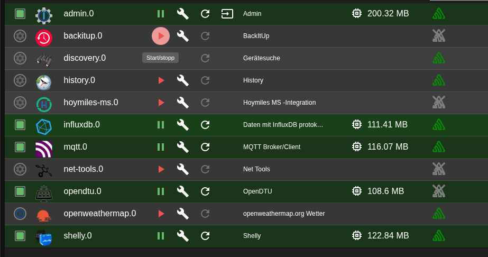Screen dimensions: 488x257
Task: Pause the admin.0 instance
Action: coord(161,14)
